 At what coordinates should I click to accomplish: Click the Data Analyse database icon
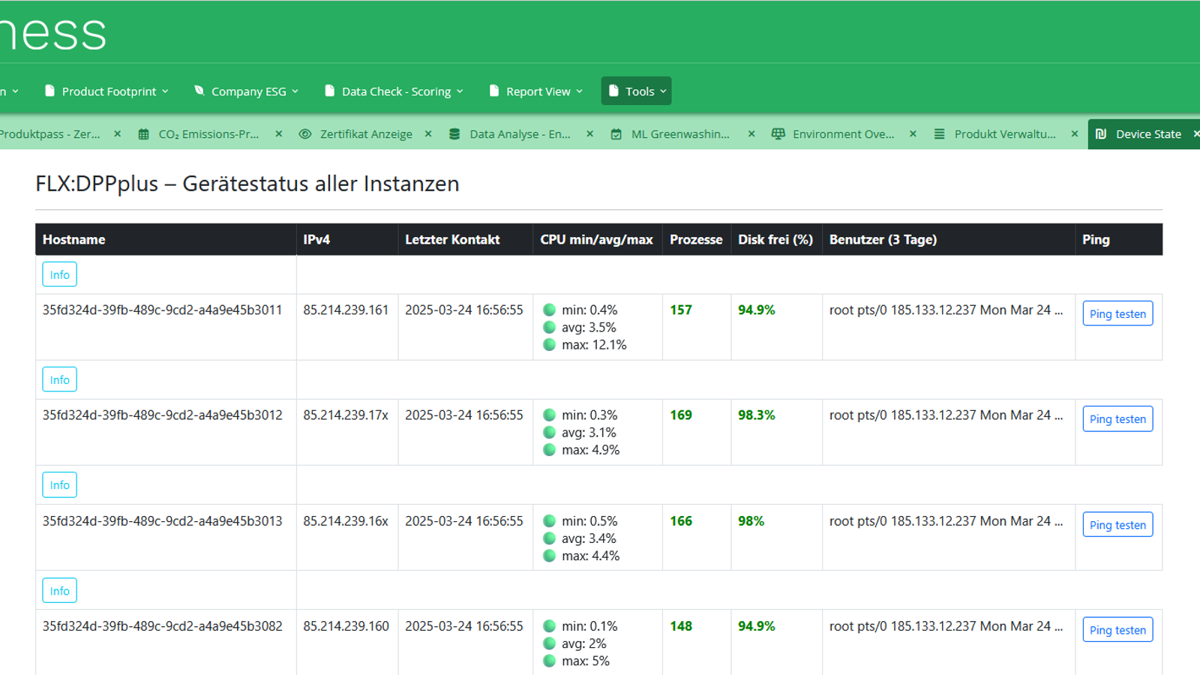[x=454, y=134]
